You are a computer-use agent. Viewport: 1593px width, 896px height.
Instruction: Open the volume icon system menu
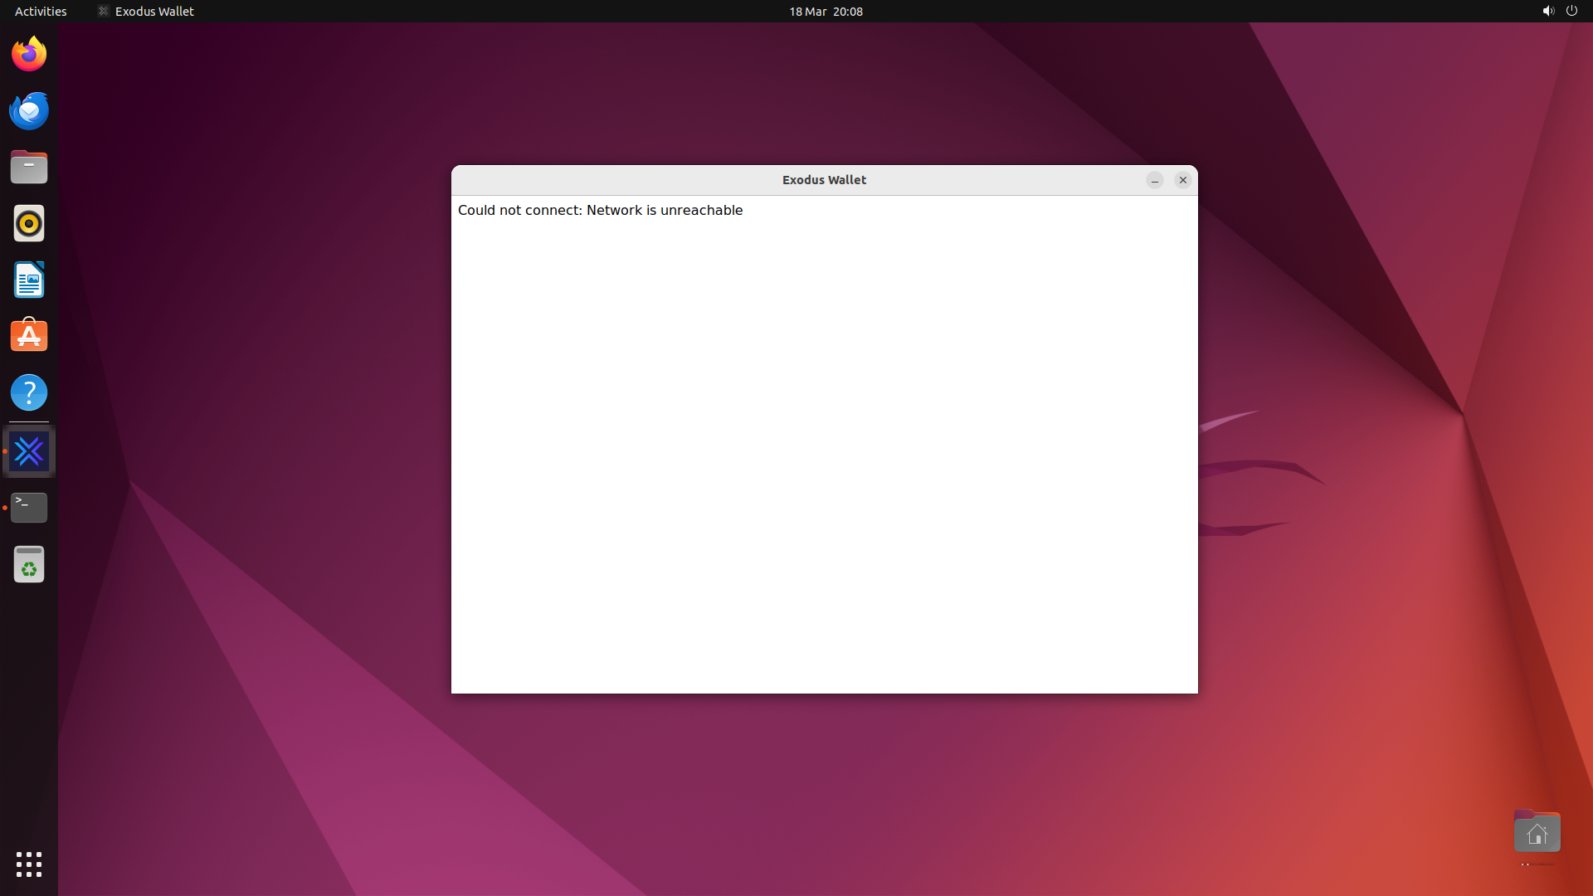pyautogui.click(x=1548, y=11)
